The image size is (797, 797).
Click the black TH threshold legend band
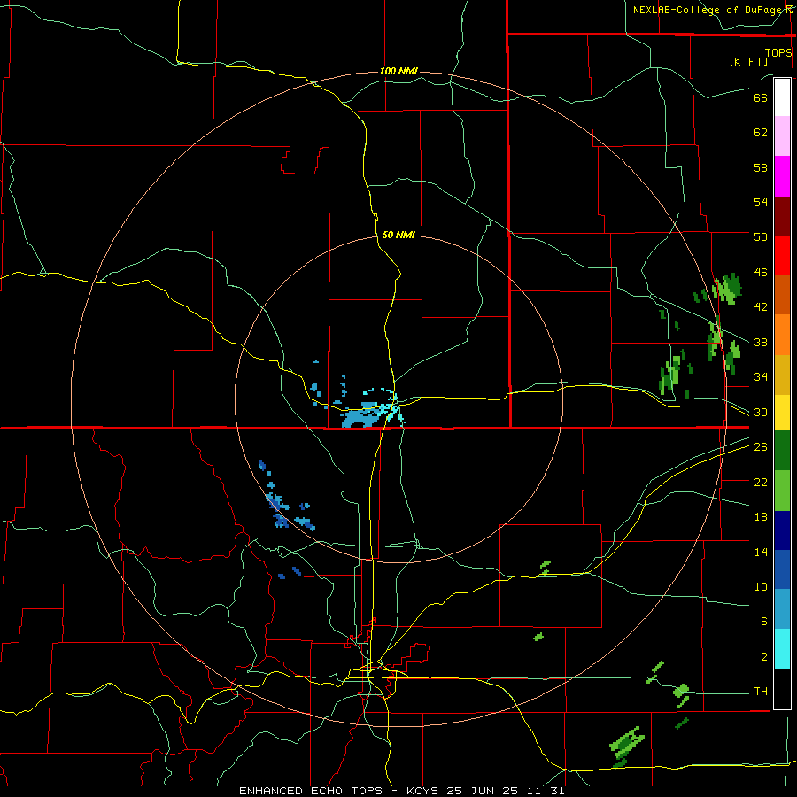[782, 689]
